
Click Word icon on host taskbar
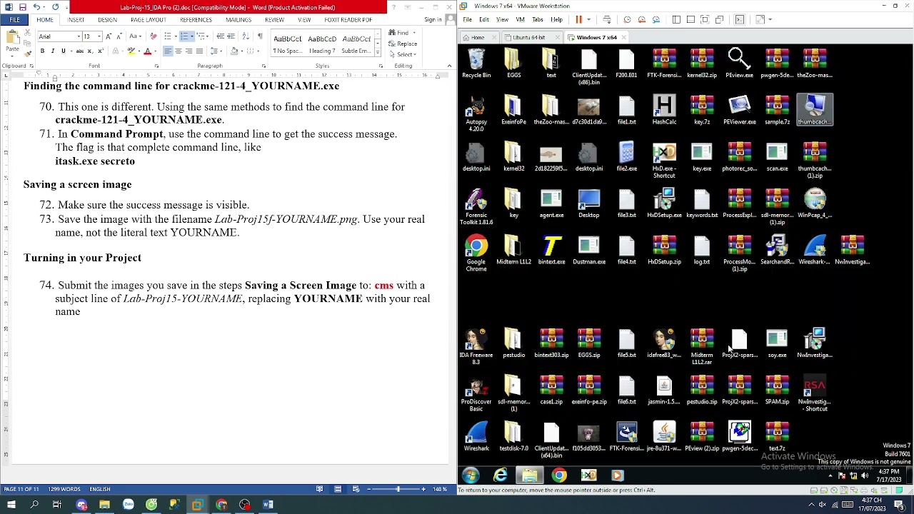[268, 505]
